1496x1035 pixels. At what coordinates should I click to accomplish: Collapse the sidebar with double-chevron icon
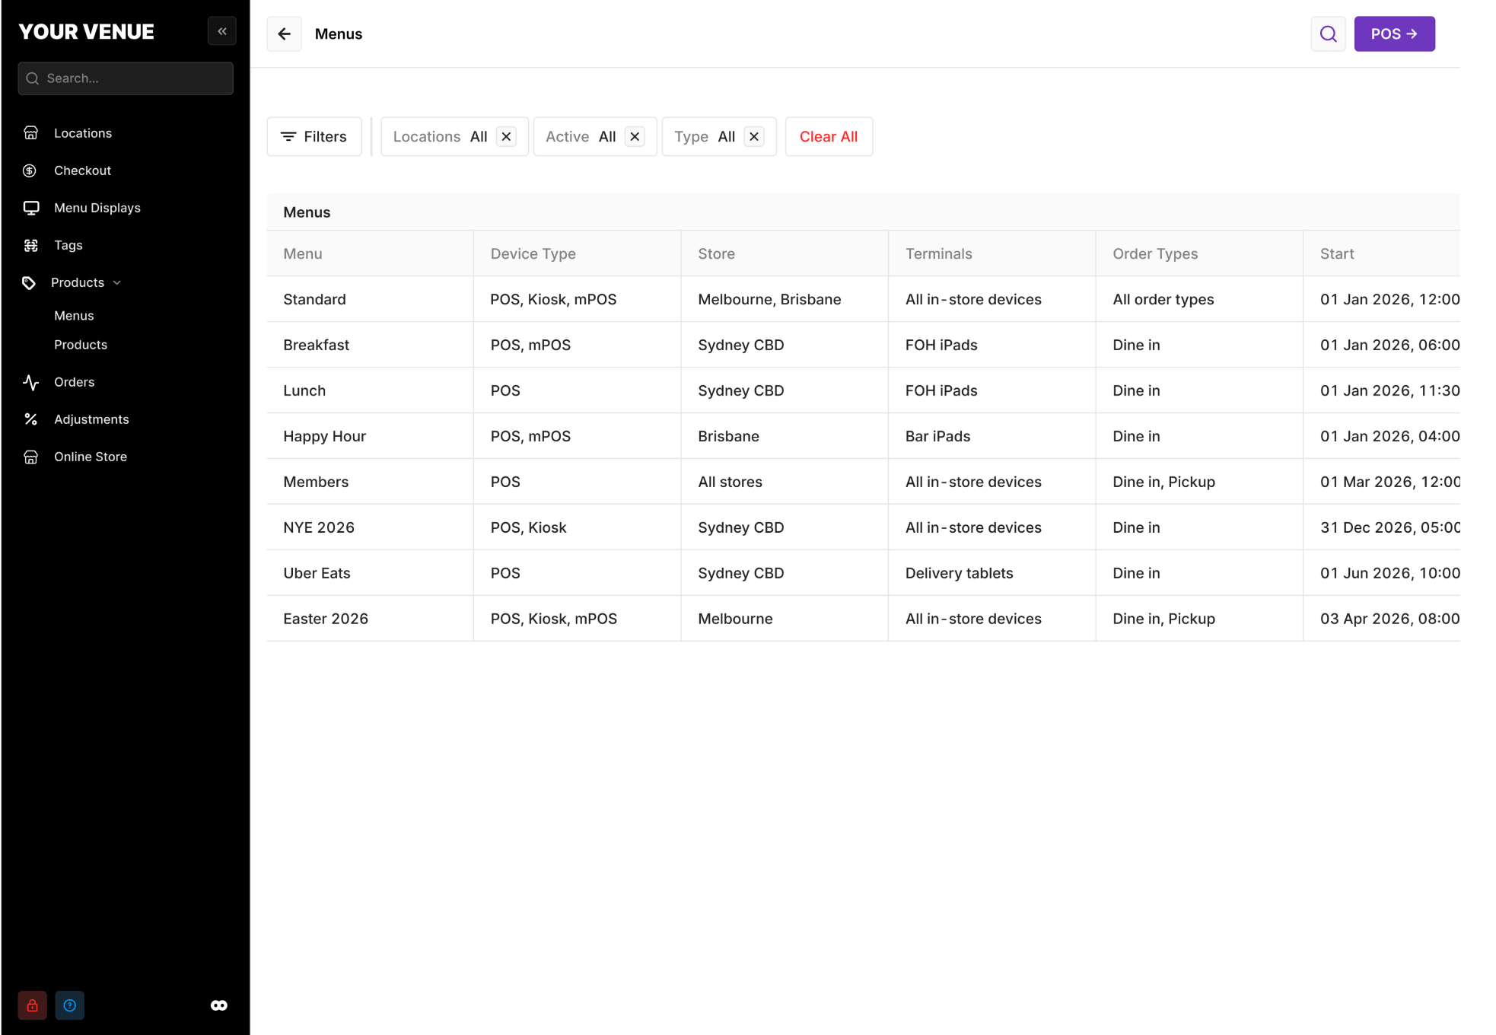pyautogui.click(x=222, y=31)
